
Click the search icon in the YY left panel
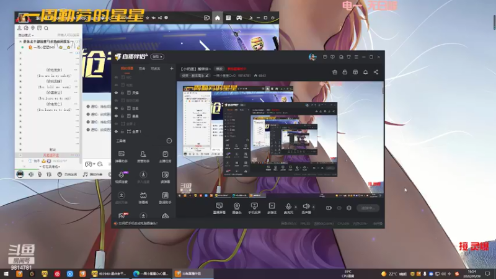click(46, 28)
